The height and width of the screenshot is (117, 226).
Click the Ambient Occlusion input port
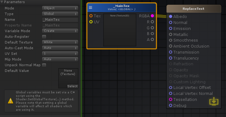point(171,46)
